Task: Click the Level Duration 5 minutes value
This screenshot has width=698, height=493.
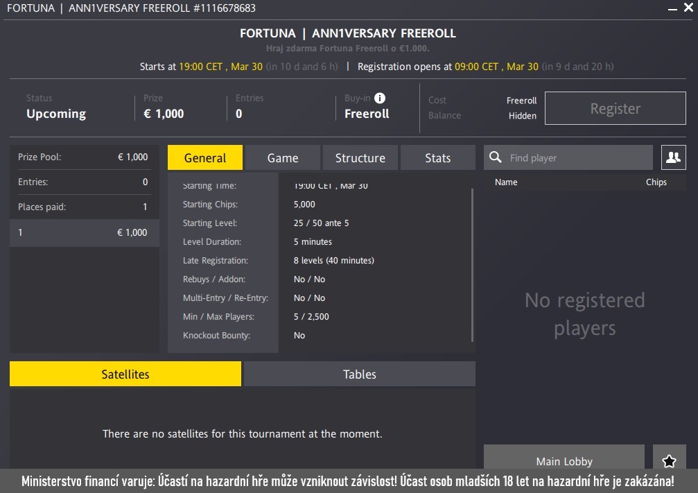Action: point(313,242)
